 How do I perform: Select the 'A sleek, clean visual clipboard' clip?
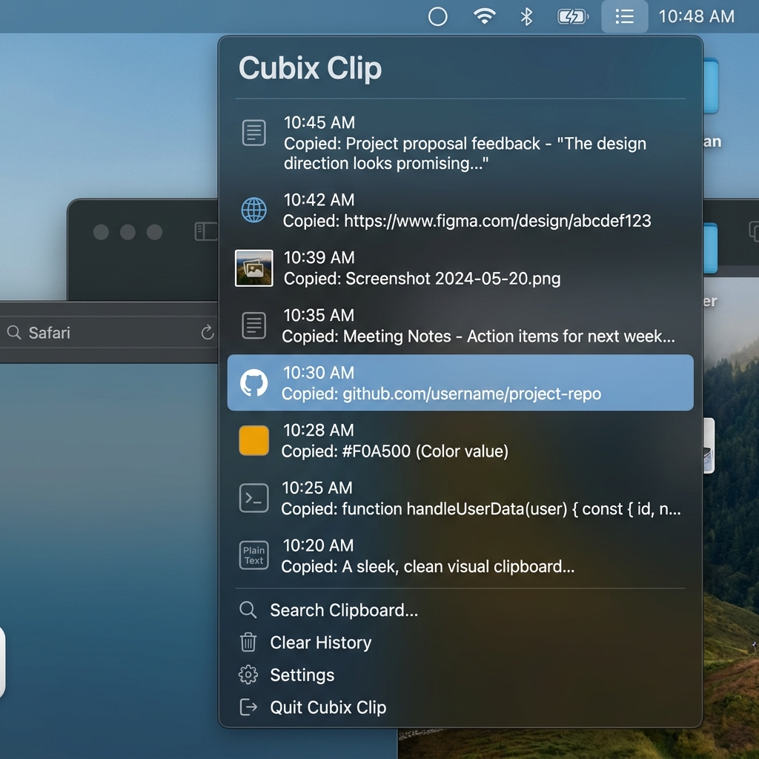pos(460,556)
